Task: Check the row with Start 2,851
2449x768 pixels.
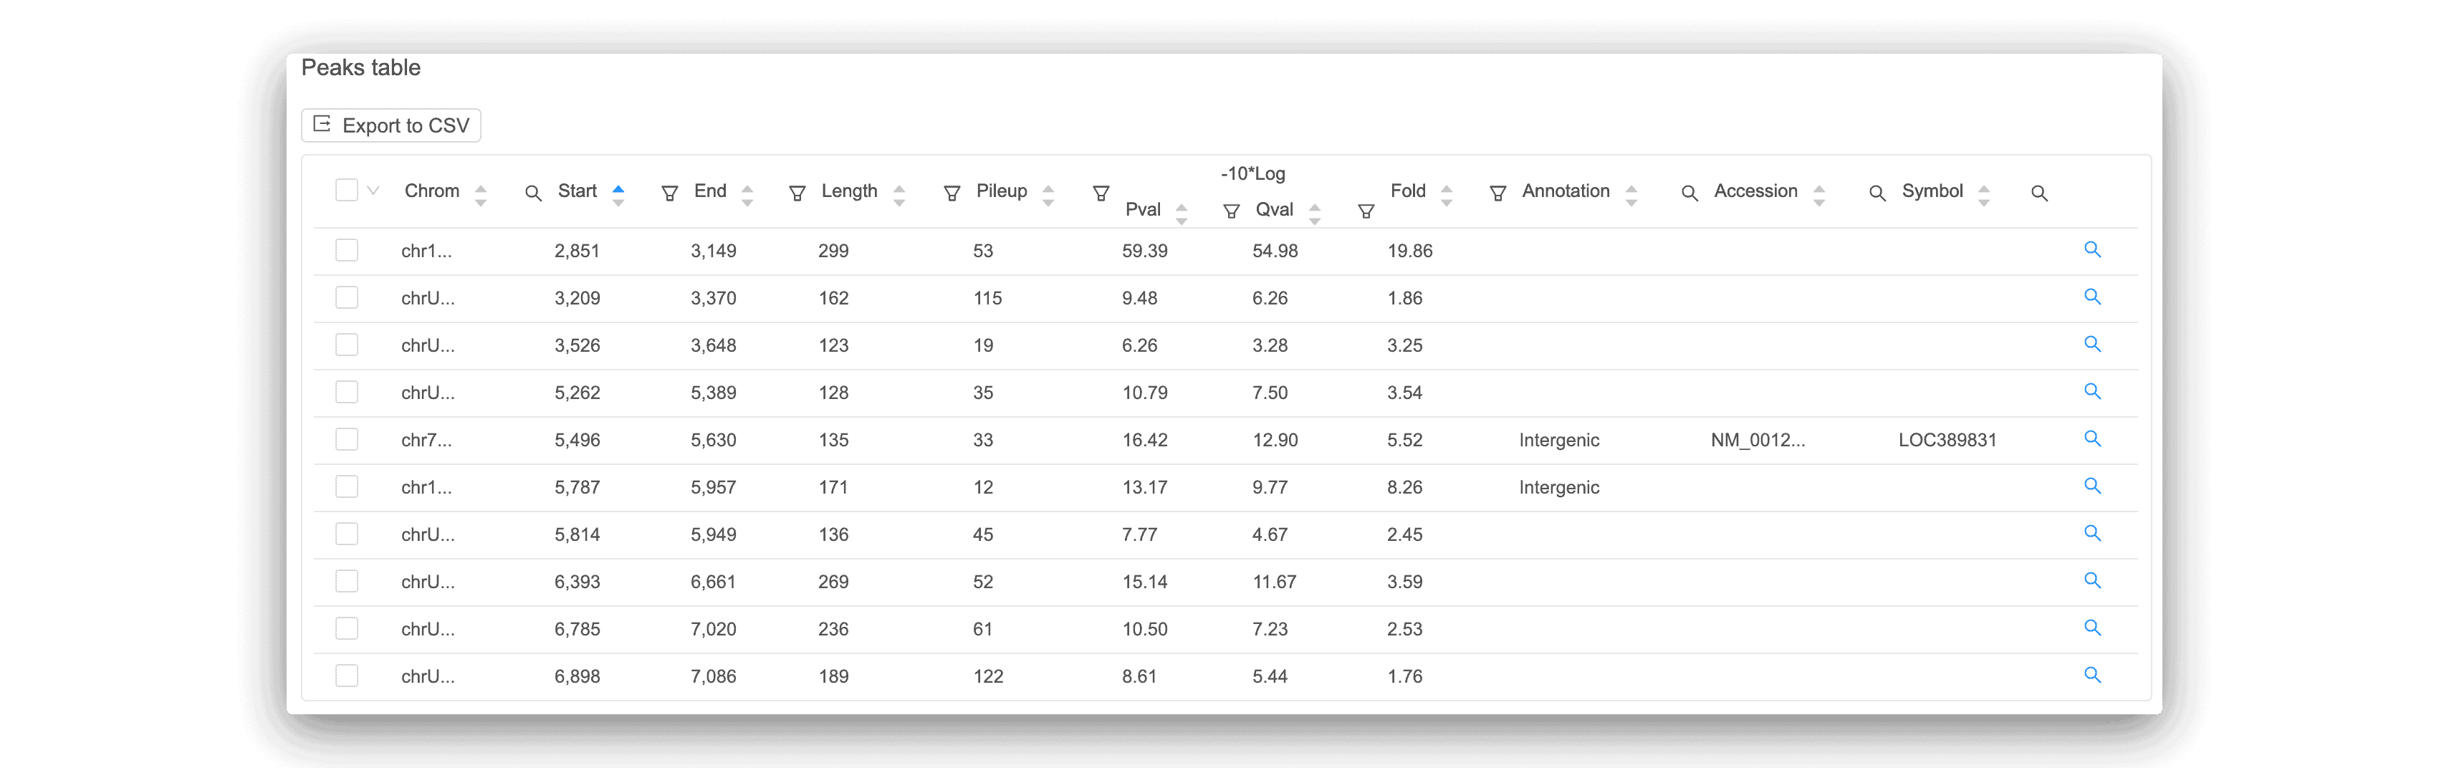Action: (x=347, y=250)
